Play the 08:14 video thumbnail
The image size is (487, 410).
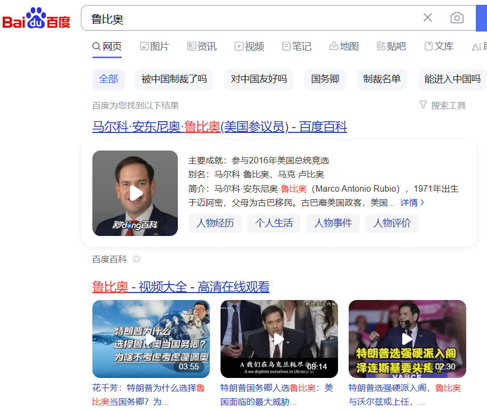(x=279, y=339)
